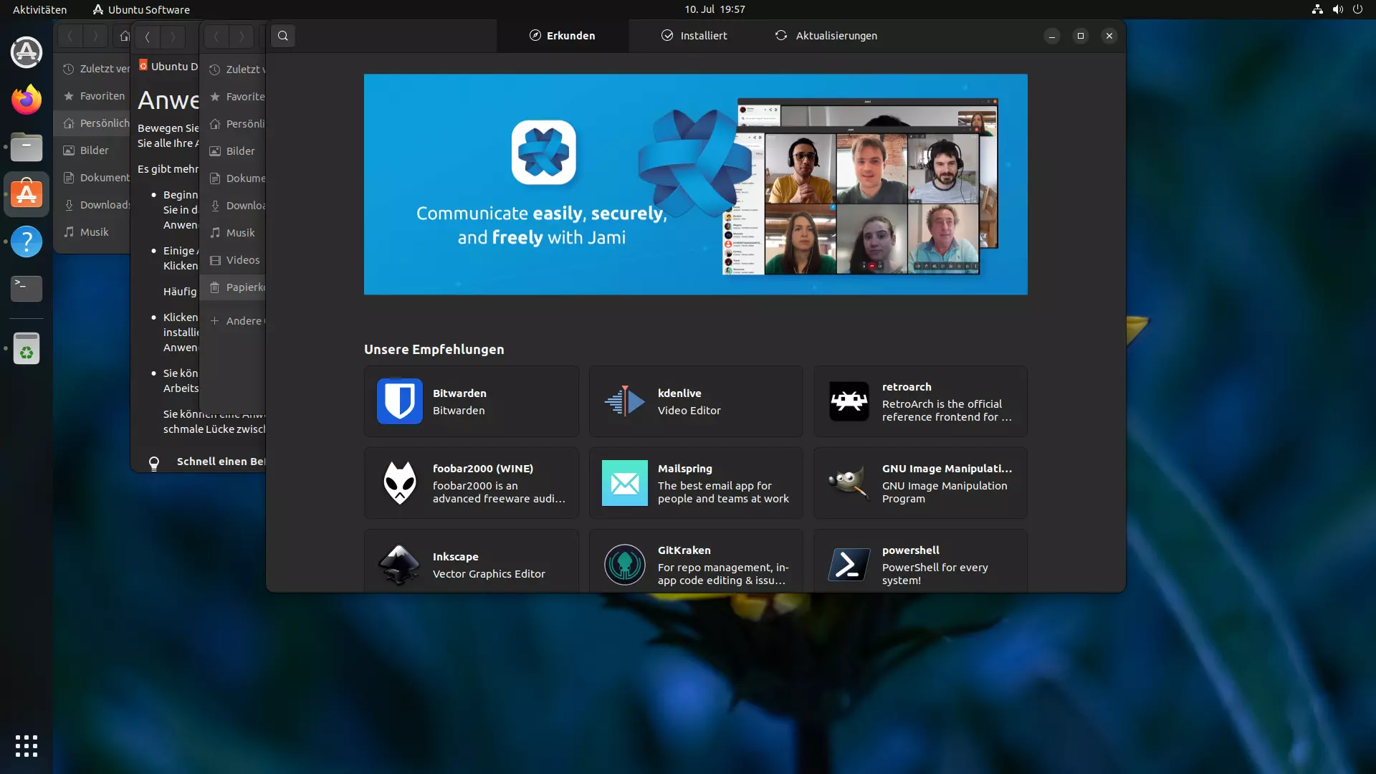The width and height of the screenshot is (1376, 774).
Task: Click the volume icon in top bar
Action: click(1337, 9)
